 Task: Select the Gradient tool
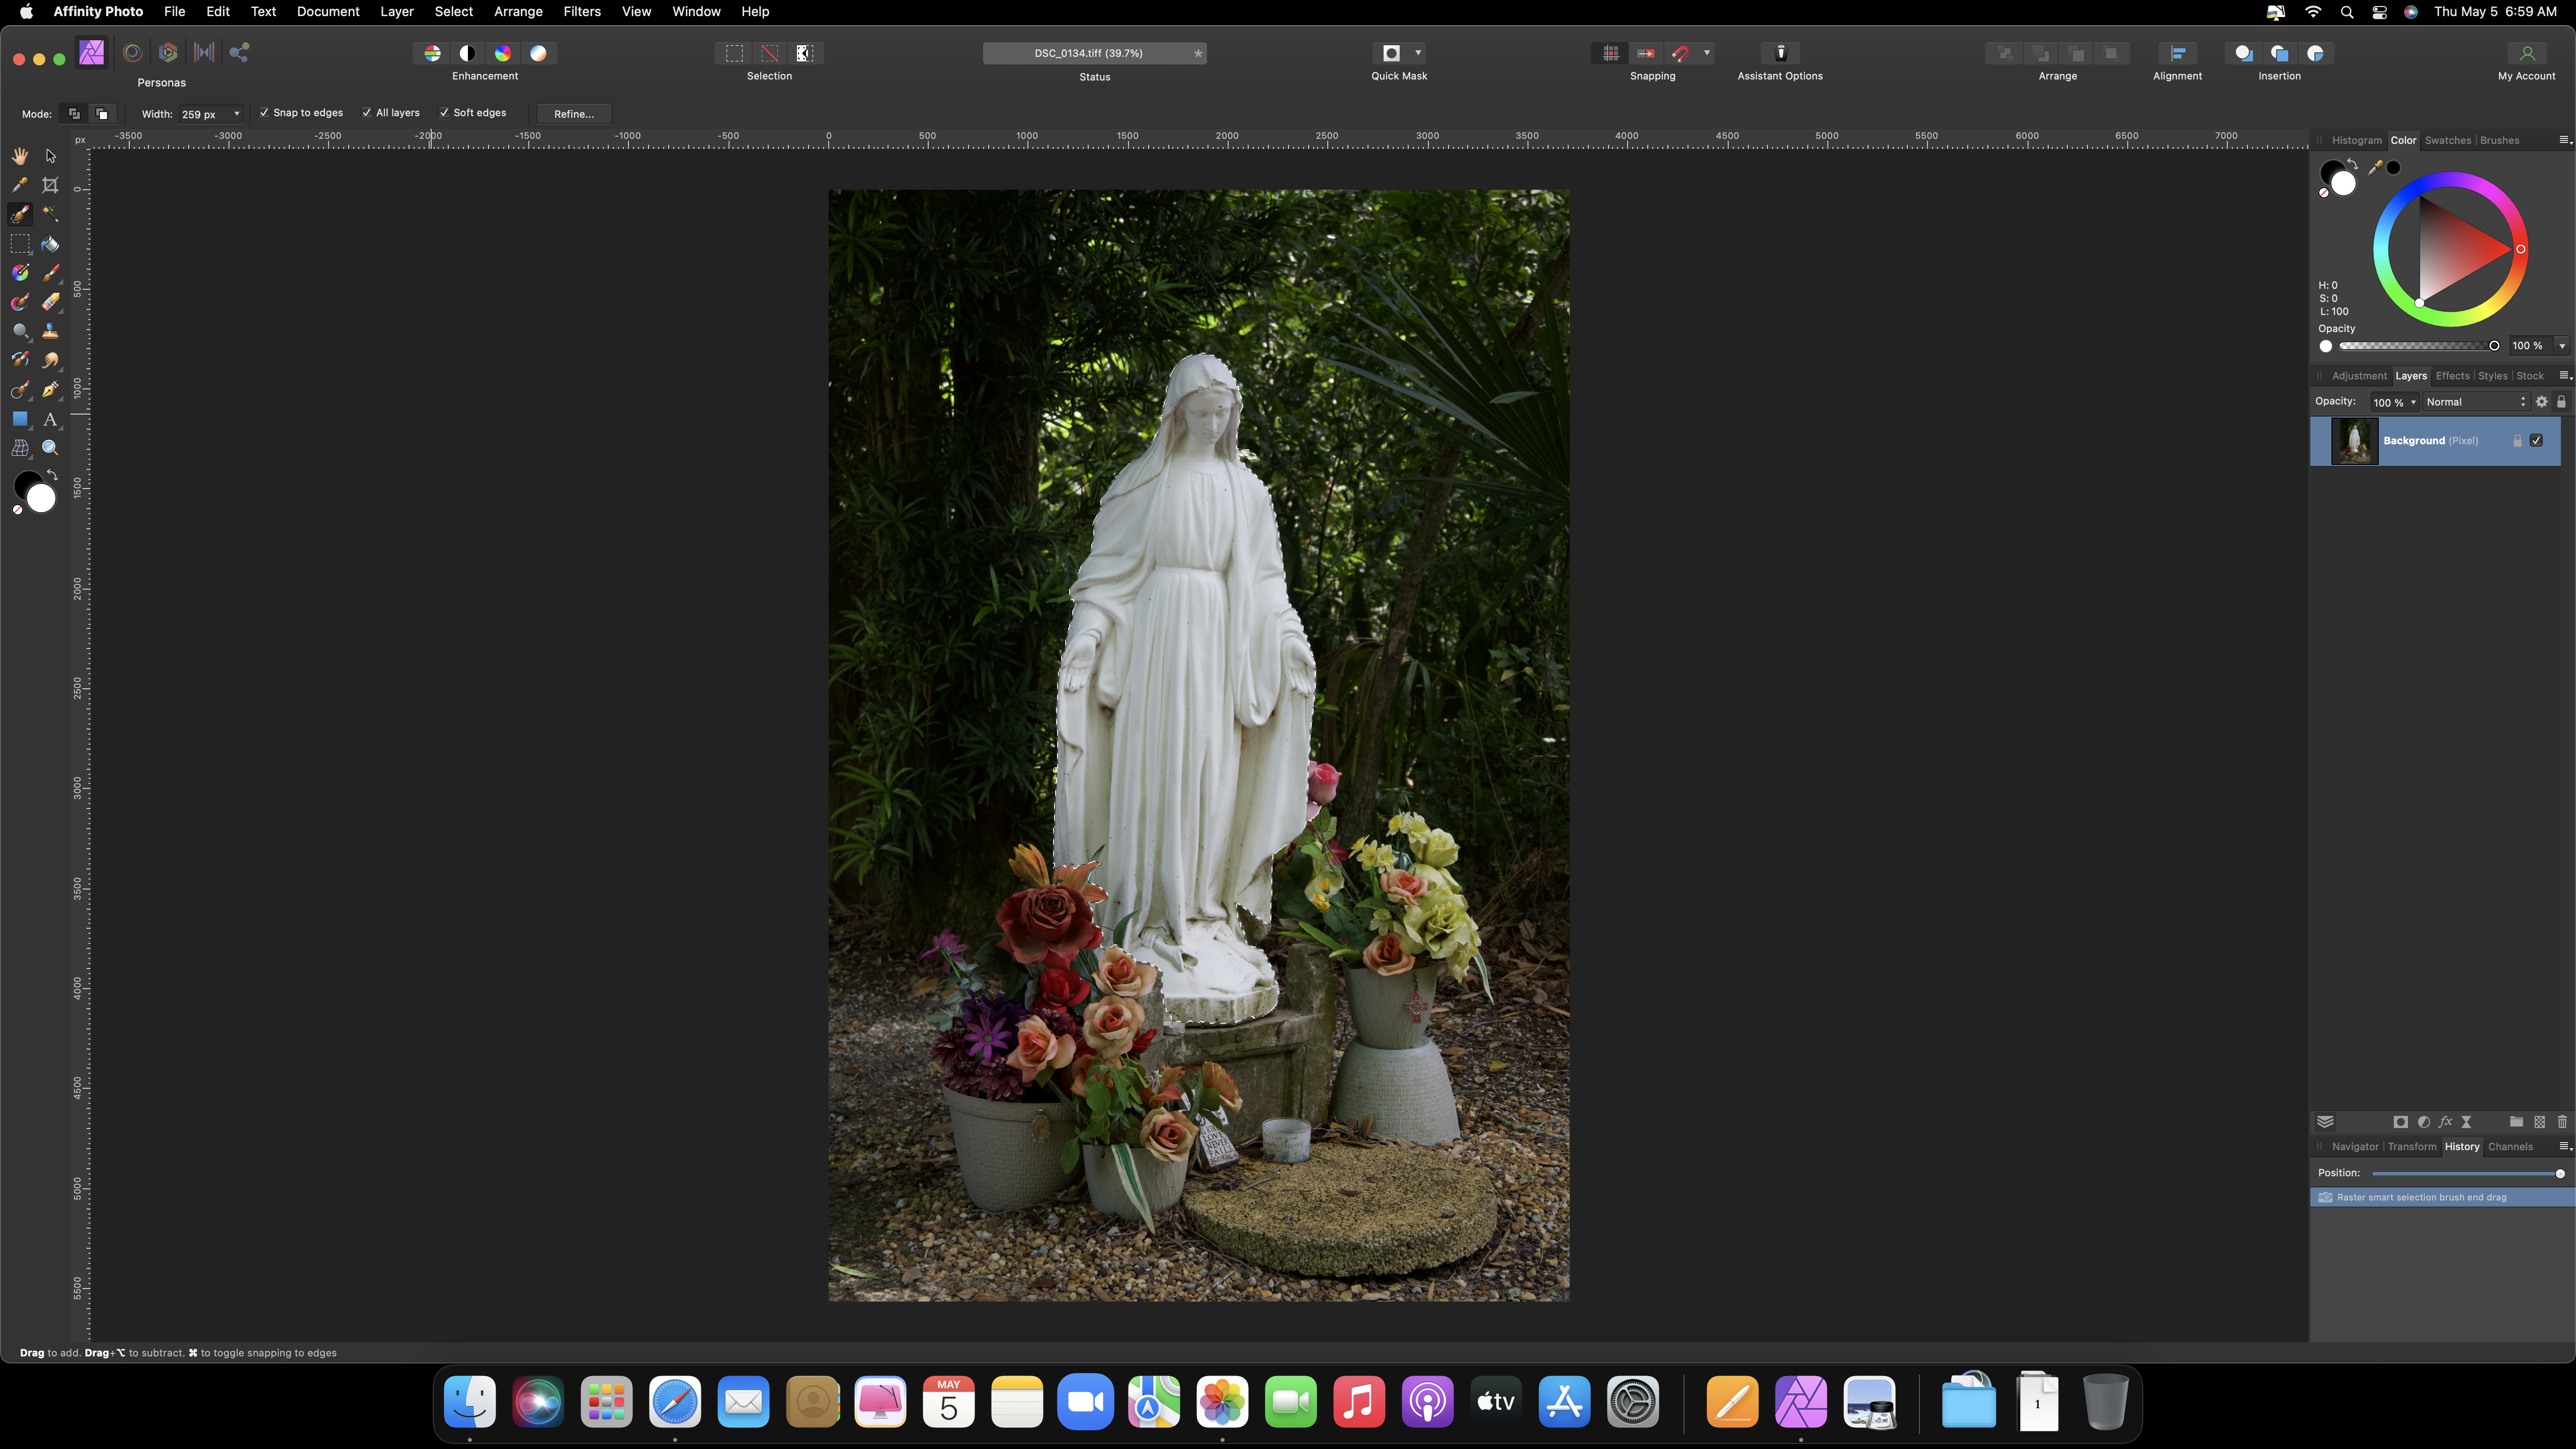pos(20,272)
